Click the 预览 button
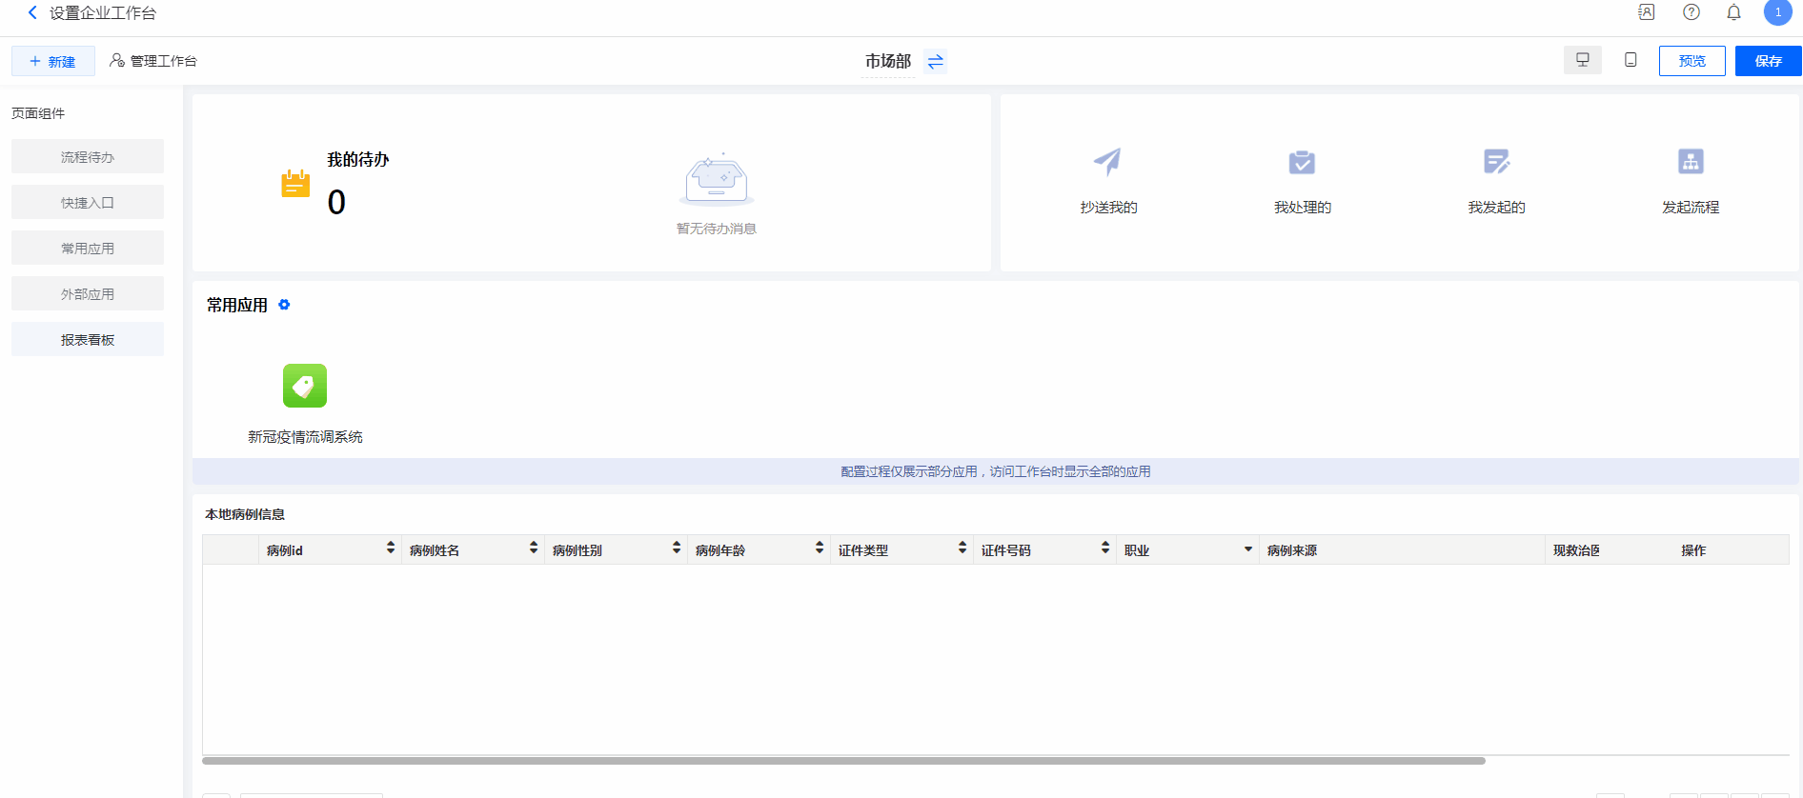 click(1692, 61)
